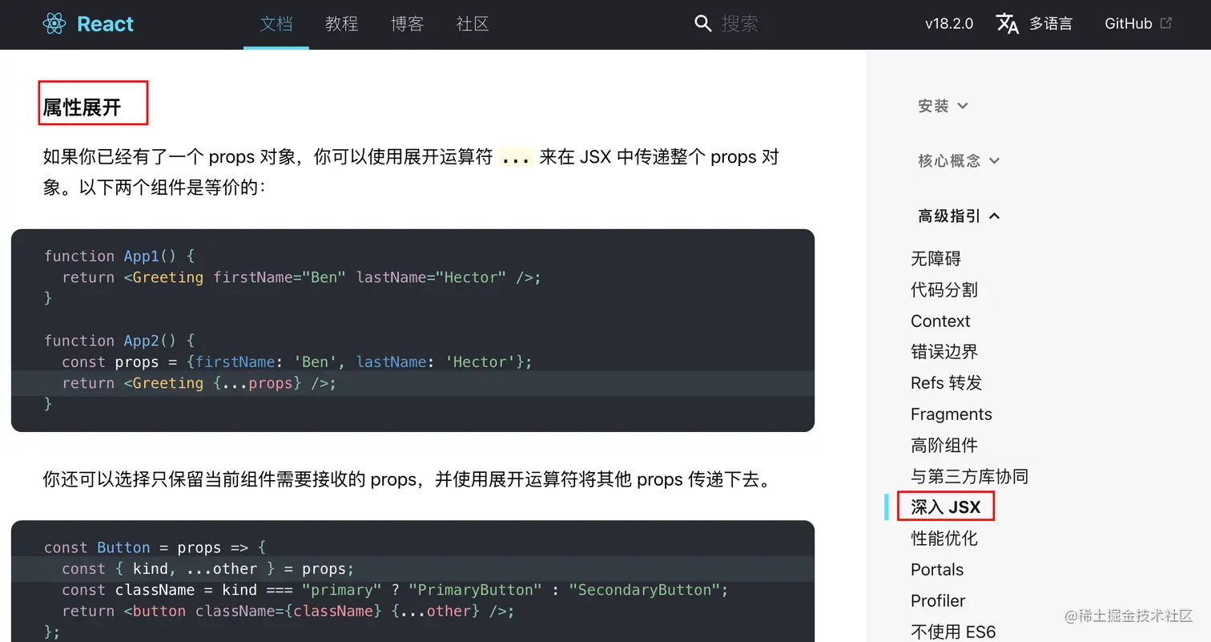The width and height of the screenshot is (1211, 642).
Task: Navigate to the Context sidebar page
Action: pos(940,321)
